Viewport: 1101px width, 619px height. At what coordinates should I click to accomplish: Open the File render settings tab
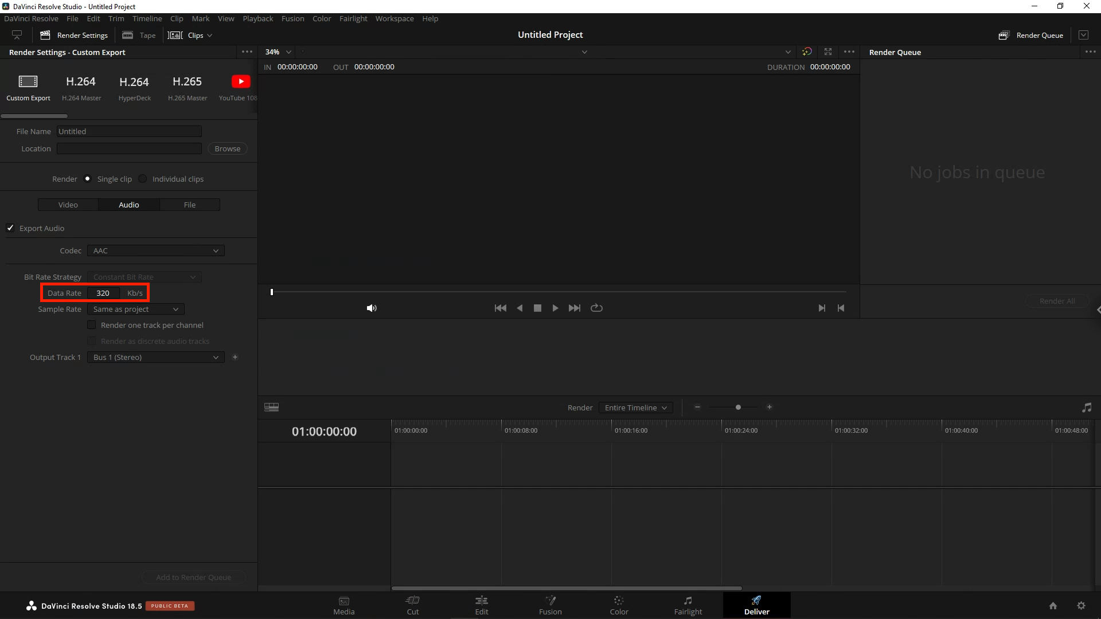tap(190, 205)
